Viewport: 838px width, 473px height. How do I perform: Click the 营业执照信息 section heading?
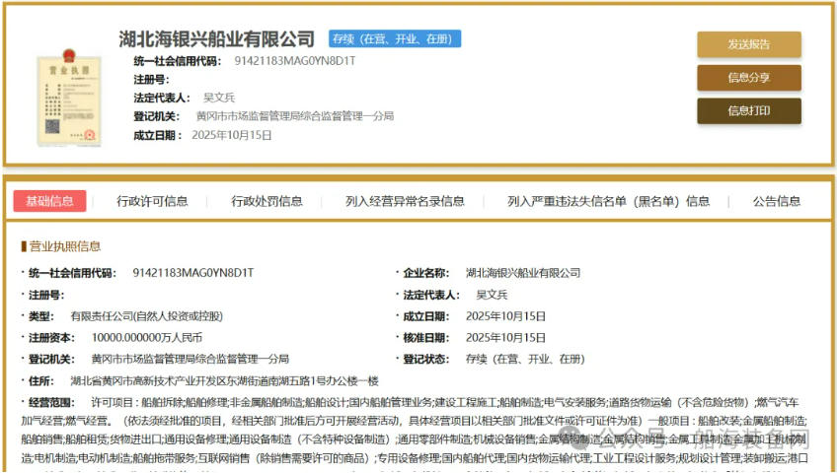(x=64, y=246)
